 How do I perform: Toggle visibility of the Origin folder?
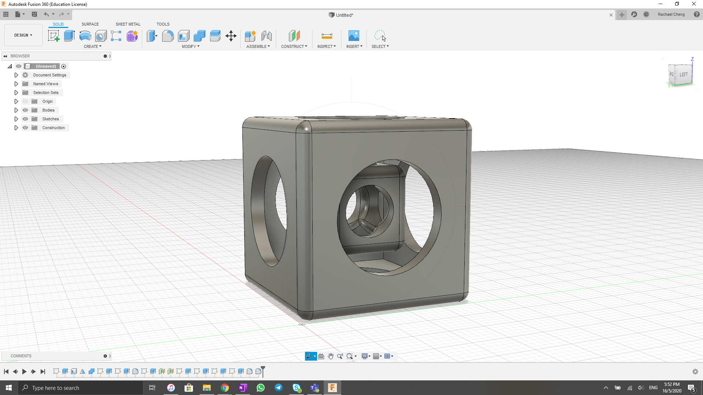tap(25, 101)
